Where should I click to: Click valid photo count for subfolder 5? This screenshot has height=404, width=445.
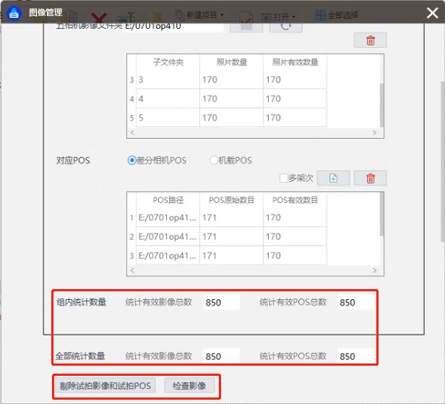coord(295,118)
